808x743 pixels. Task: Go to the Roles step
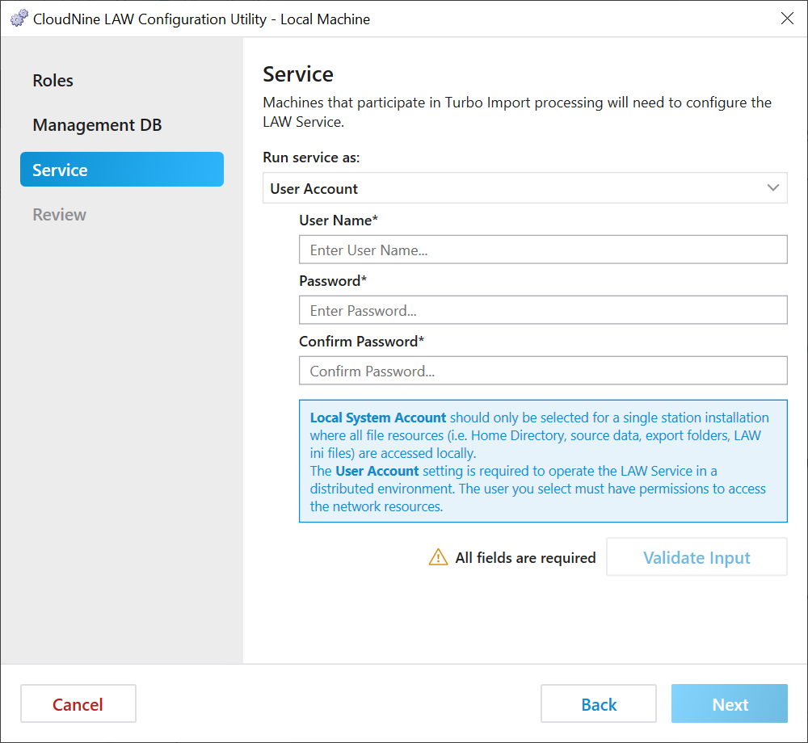[x=53, y=80]
